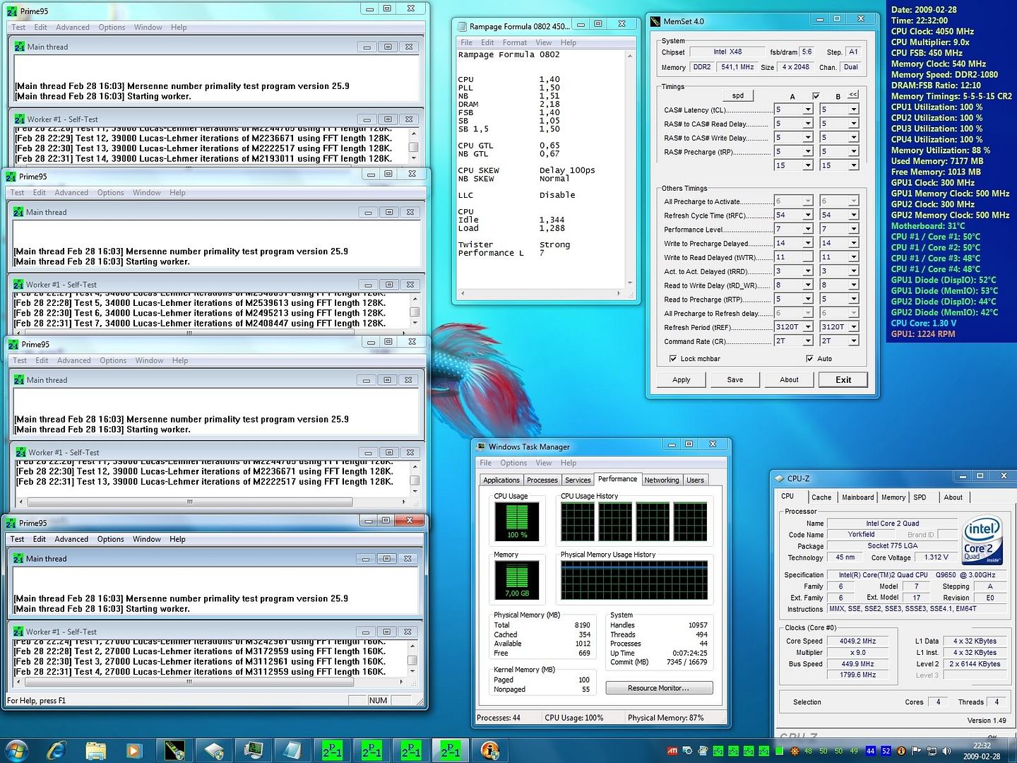Switch to MemSet via its taskbar icon
The height and width of the screenshot is (763, 1017).
[x=174, y=750]
